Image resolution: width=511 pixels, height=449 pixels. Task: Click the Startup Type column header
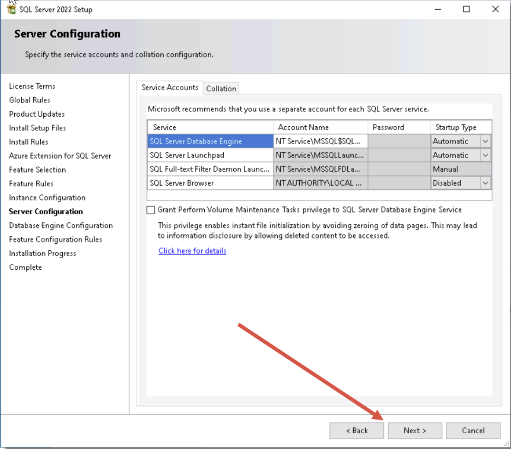461,127
